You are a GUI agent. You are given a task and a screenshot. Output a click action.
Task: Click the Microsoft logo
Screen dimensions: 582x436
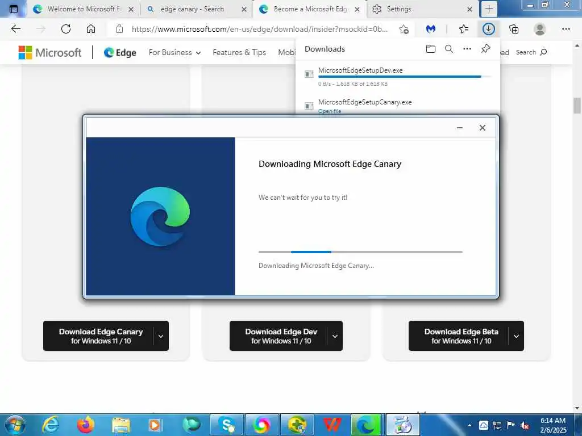[x=50, y=53]
